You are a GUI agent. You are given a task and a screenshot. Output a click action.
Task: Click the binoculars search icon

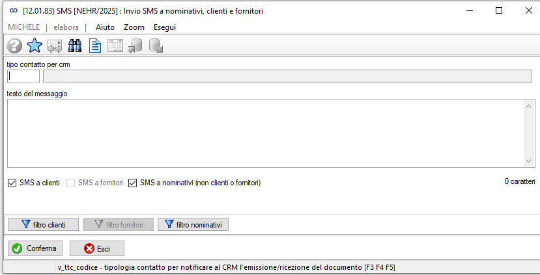[75, 46]
